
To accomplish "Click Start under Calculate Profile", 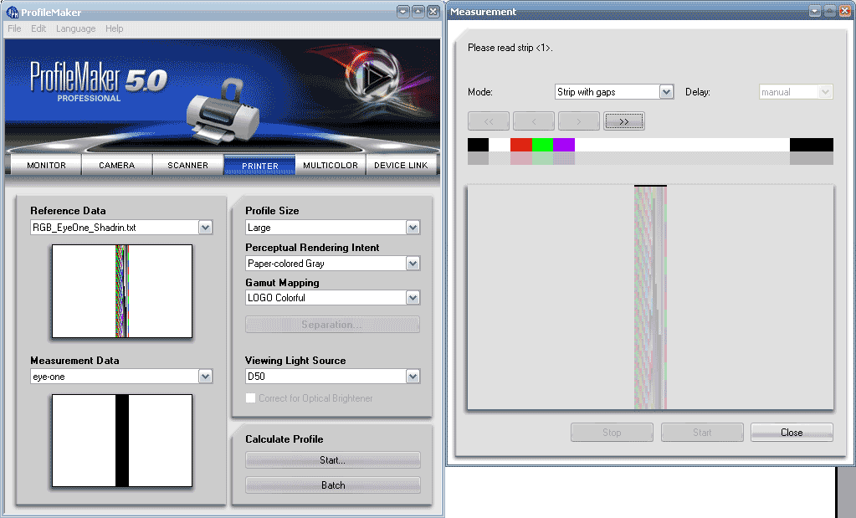I will tap(333, 460).
